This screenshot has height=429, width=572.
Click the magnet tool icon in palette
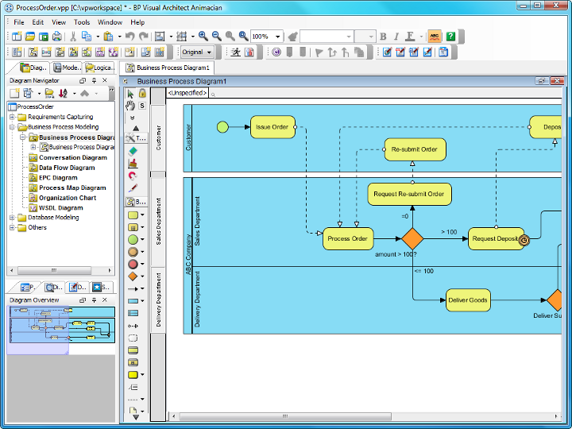point(133,176)
